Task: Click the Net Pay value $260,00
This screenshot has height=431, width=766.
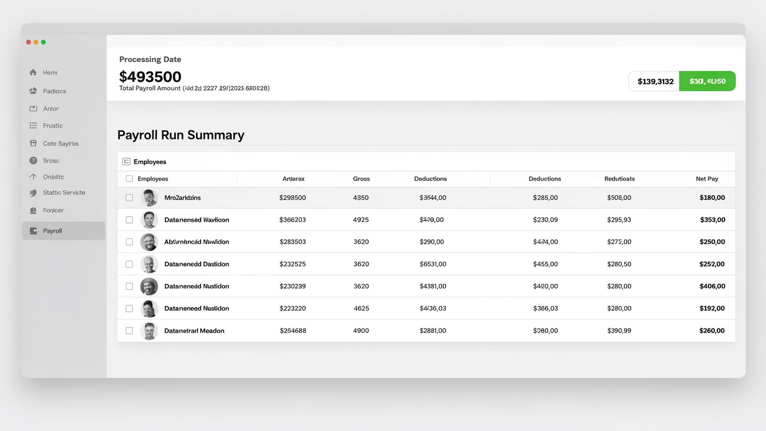Action: click(x=712, y=331)
